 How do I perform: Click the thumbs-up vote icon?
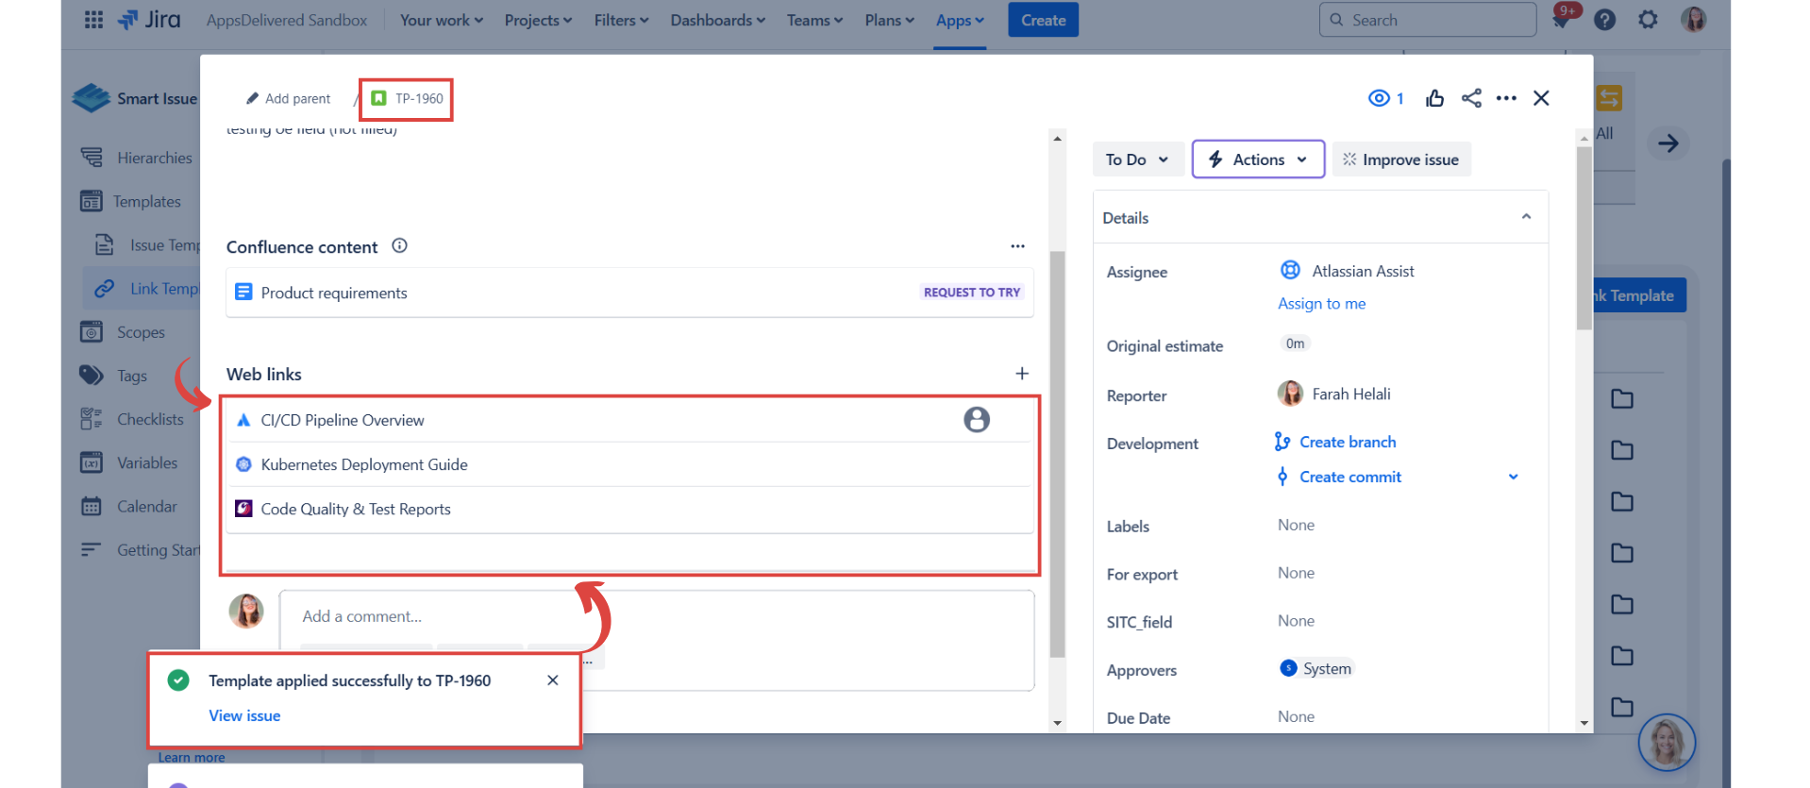1434,98
